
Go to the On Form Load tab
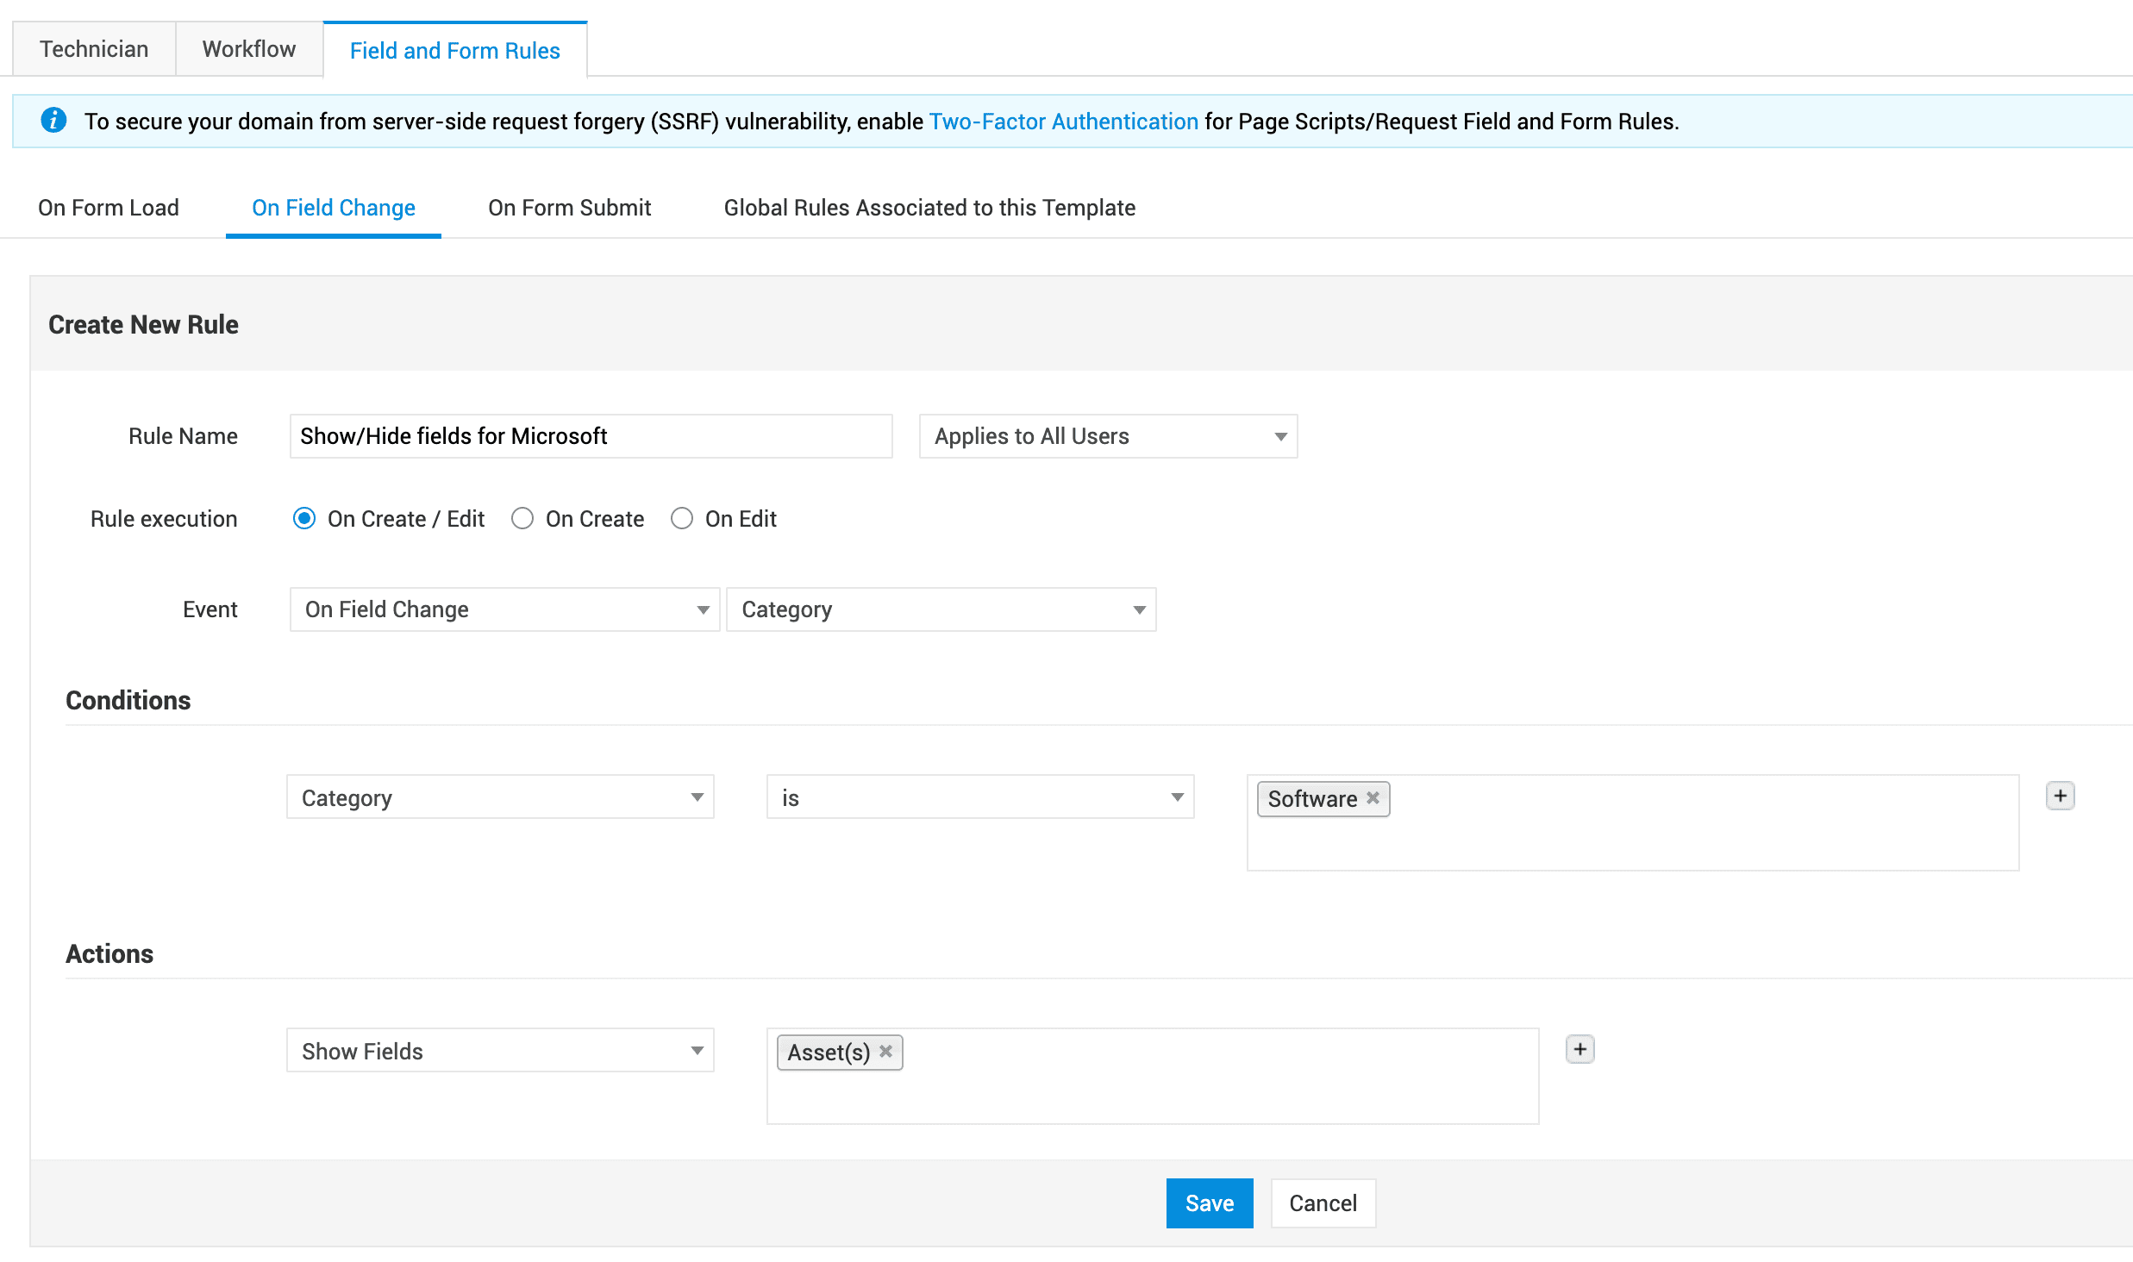[x=109, y=208]
